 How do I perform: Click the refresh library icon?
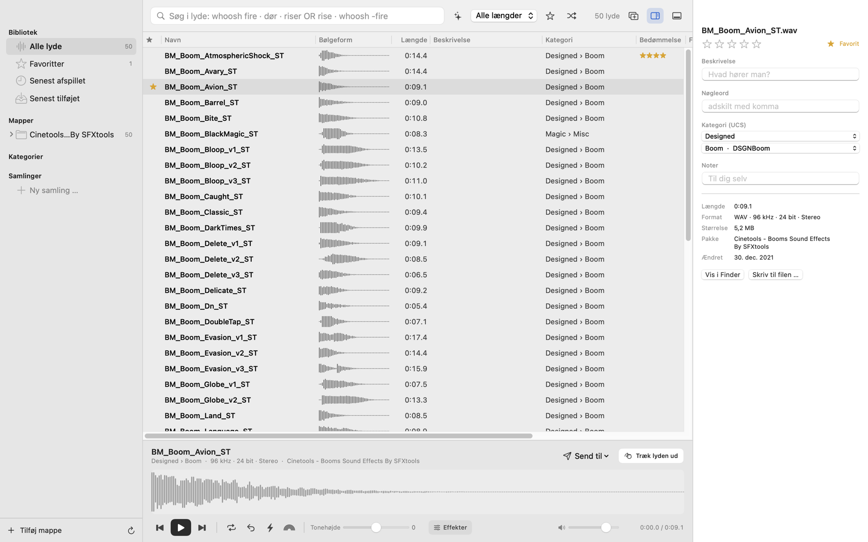click(x=131, y=530)
